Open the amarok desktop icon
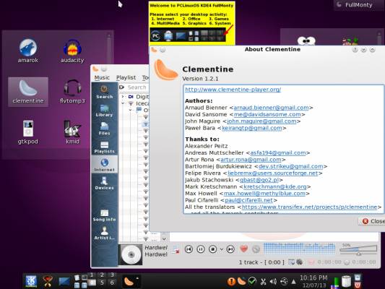Image resolution: width=385 pixels, height=289 pixels. [x=28, y=51]
